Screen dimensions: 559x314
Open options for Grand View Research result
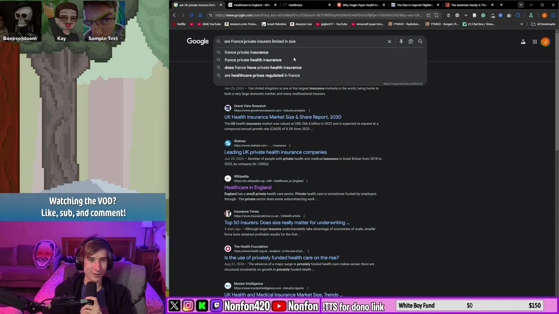(309, 110)
